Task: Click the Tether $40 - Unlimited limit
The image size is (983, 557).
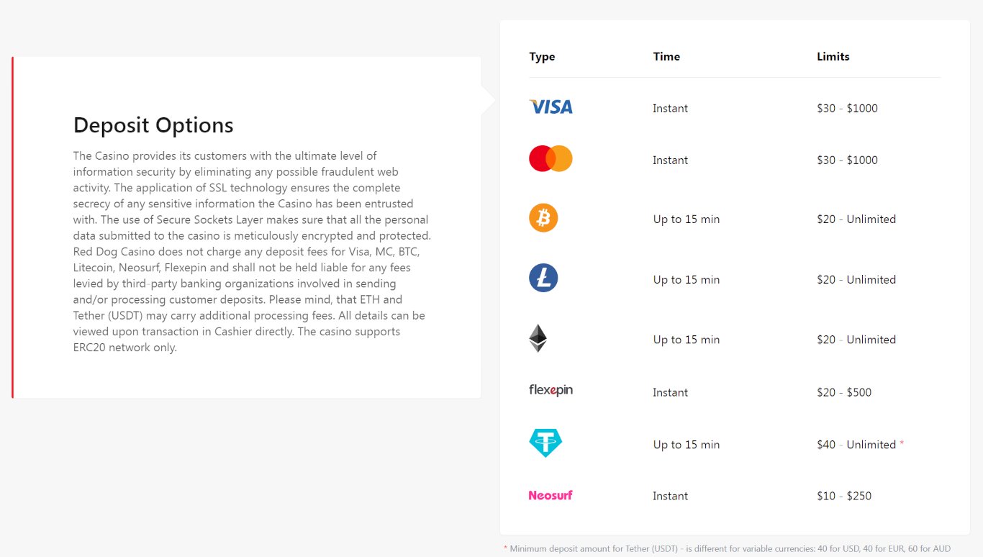Action: click(x=856, y=445)
